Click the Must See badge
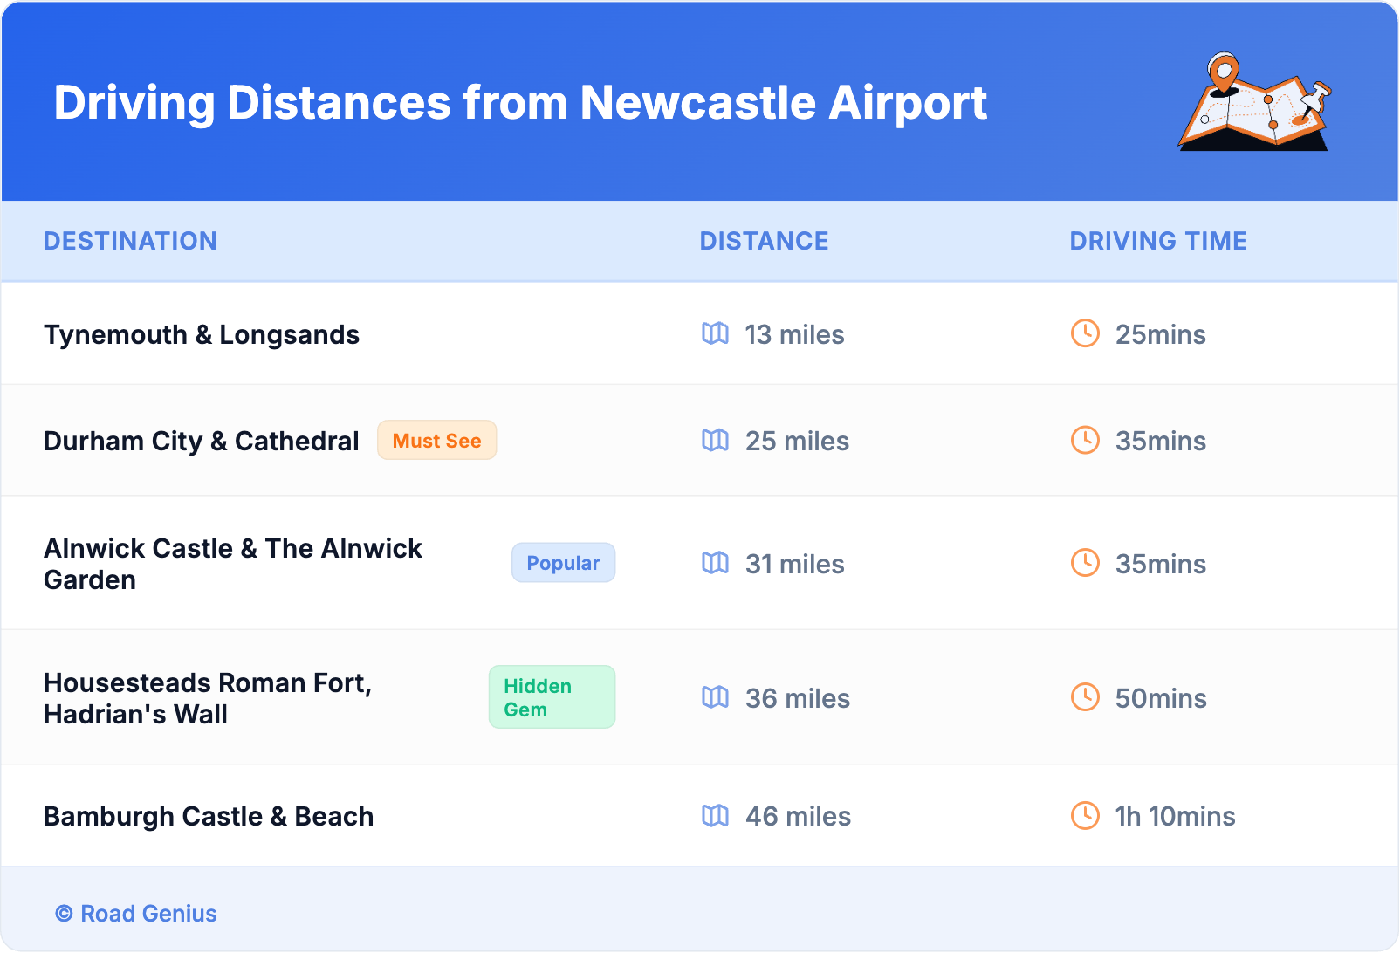This screenshot has height=953, width=1400. pos(436,441)
